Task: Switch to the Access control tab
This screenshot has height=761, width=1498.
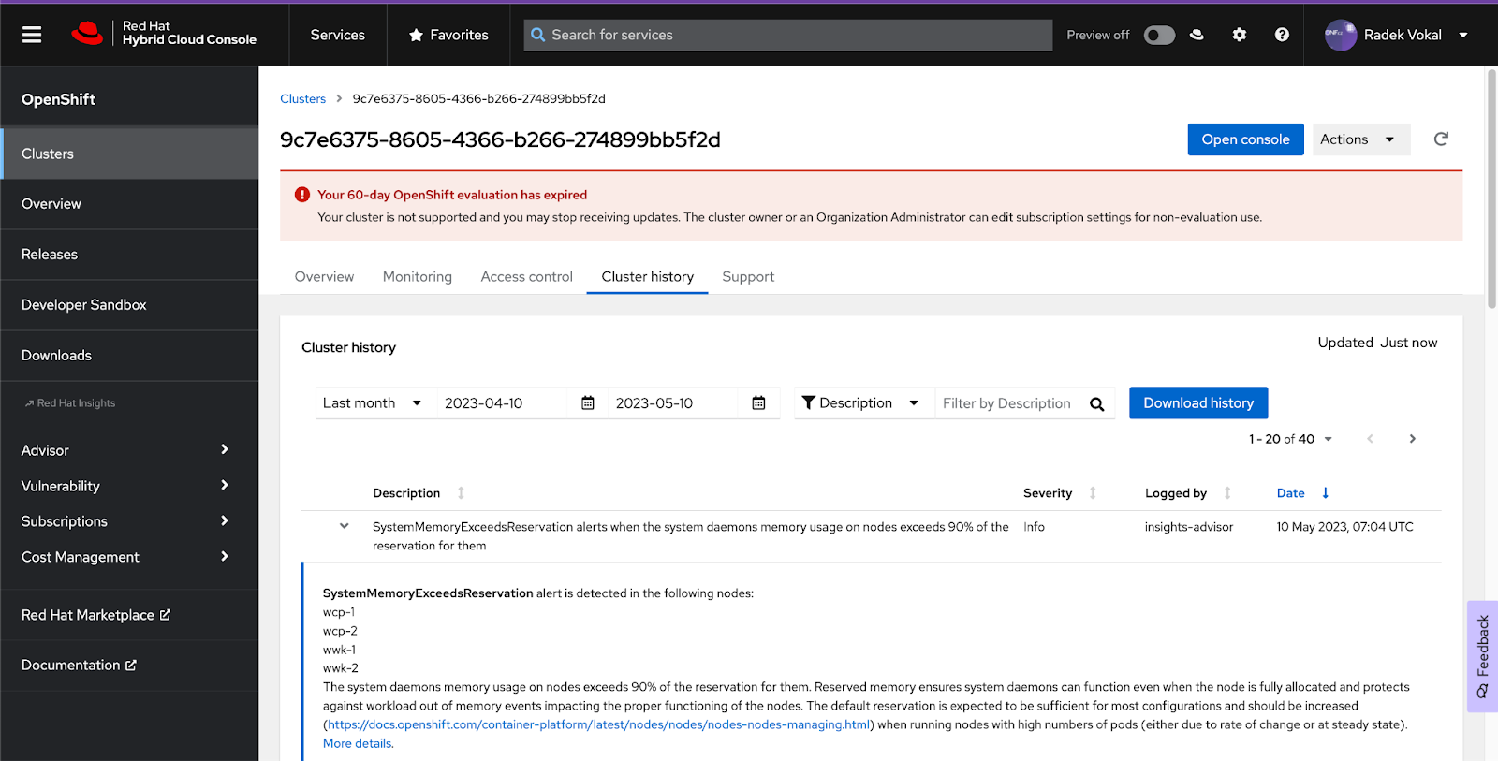Action: (x=526, y=277)
